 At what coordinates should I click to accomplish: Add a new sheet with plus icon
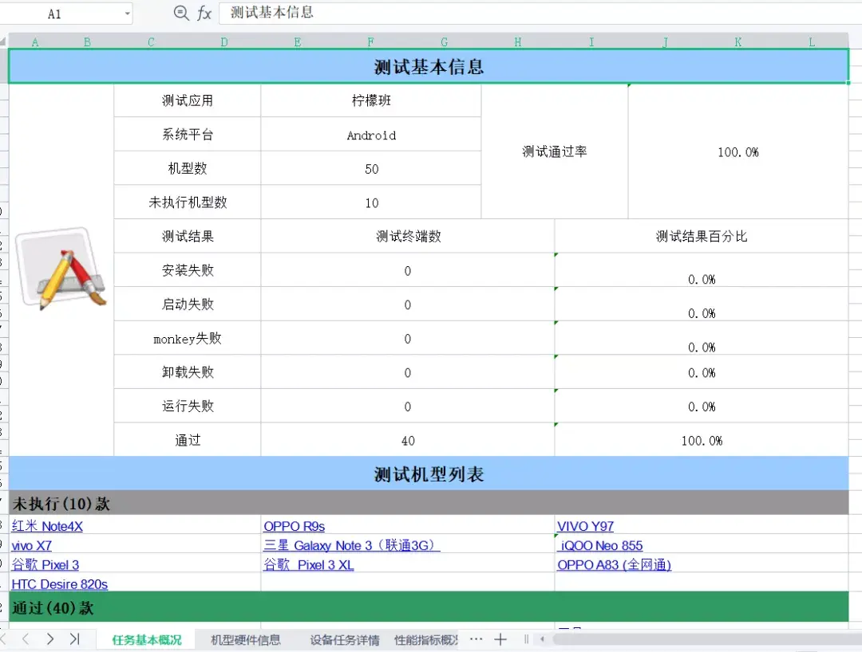500,639
